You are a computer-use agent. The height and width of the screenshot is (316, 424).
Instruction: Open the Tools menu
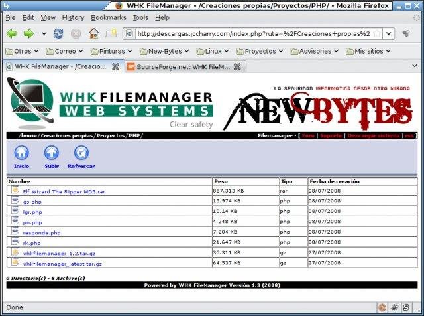pos(140,18)
